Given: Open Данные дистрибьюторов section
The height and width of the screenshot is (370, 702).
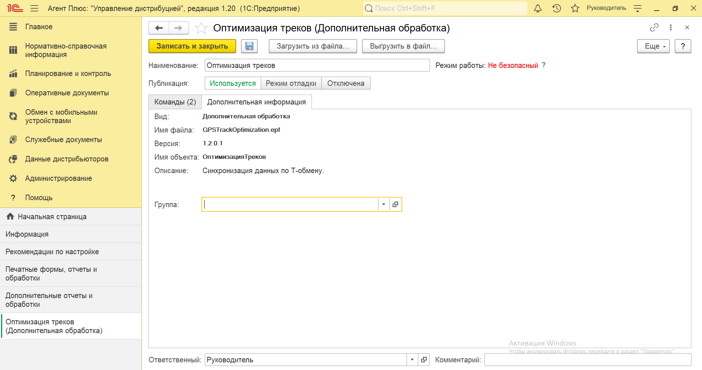Looking at the screenshot, I should coord(71,159).
